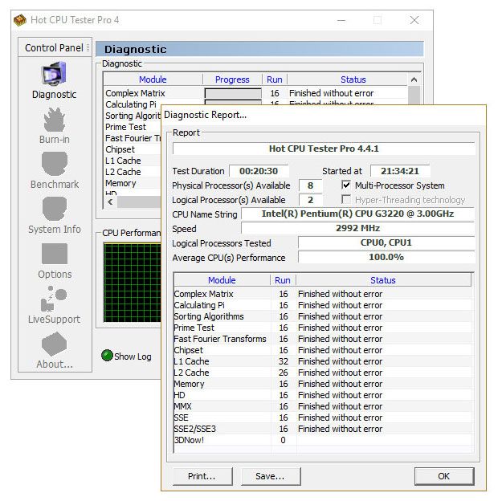Screen dimensions: 498x501
Task: Click the green Show Log indicator
Action: click(x=107, y=356)
